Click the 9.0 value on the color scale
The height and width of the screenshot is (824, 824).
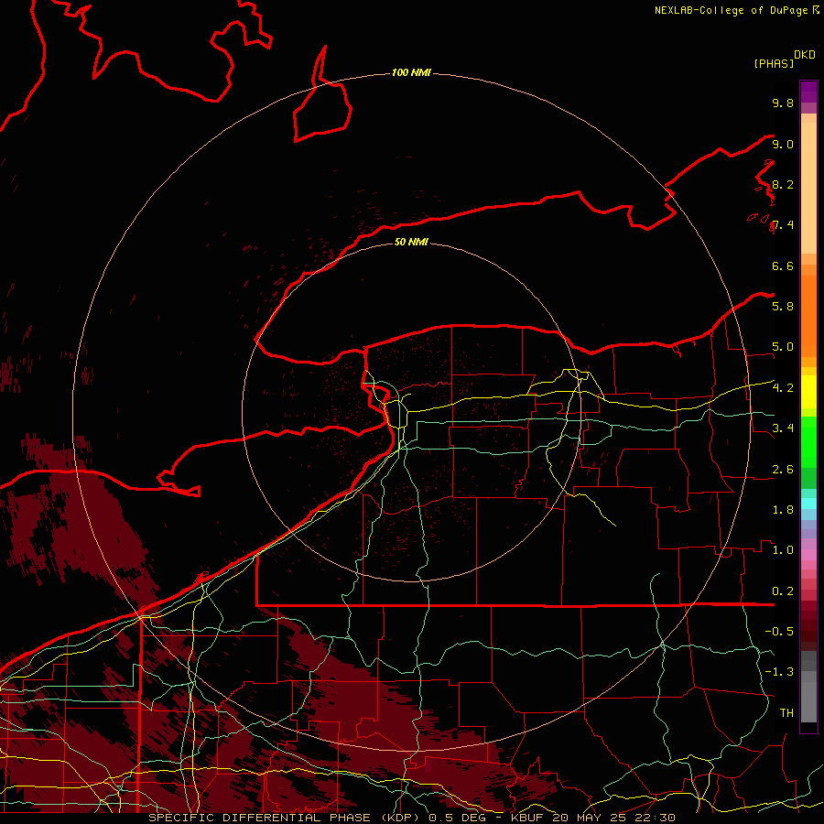pyautogui.click(x=783, y=144)
